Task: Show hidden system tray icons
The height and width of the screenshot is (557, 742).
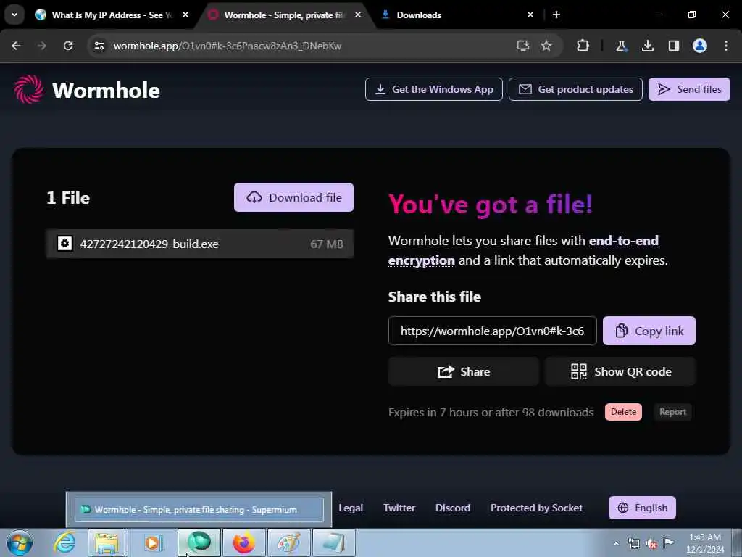Action: click(x=616, y=543)
